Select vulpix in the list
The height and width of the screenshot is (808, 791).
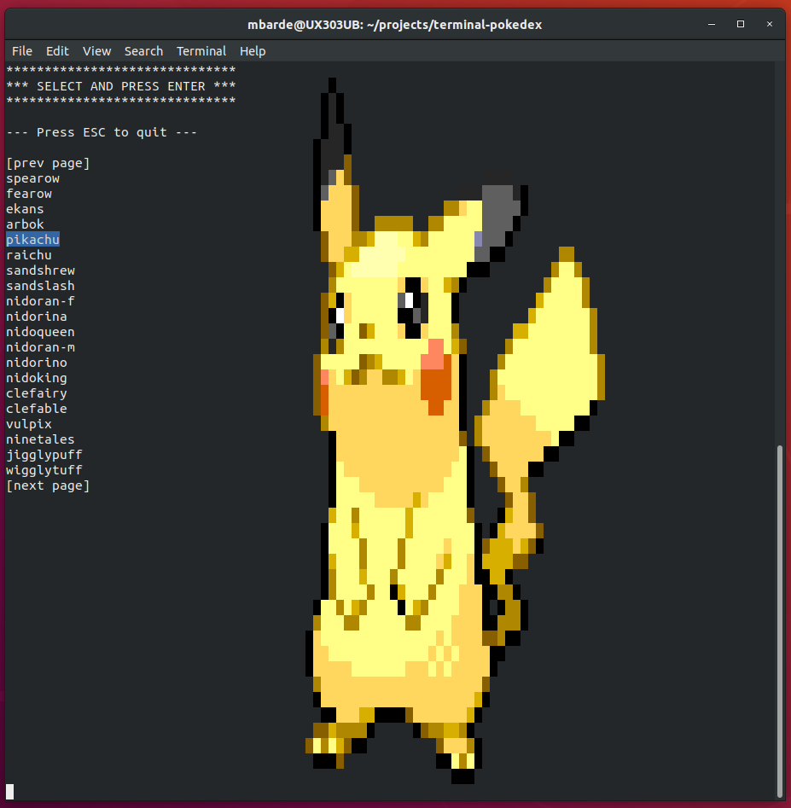pyautogui.click(x=29, y=424)
